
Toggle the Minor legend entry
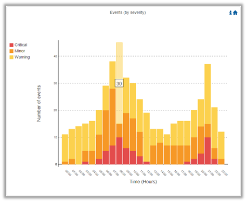coord(17,51)
